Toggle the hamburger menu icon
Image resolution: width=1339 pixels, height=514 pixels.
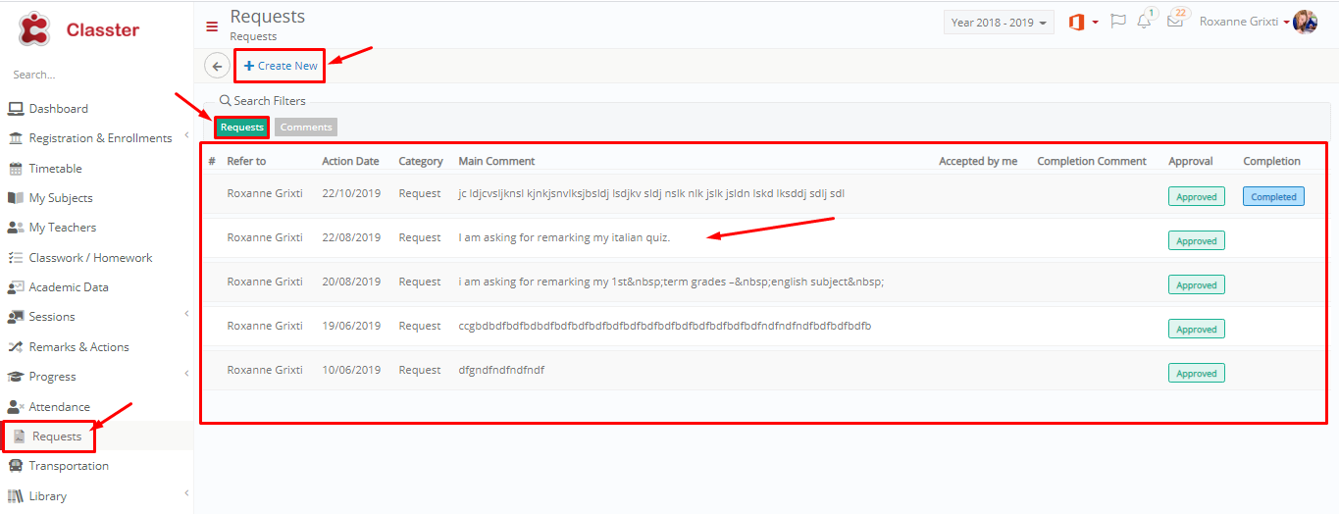coord(212,26)
